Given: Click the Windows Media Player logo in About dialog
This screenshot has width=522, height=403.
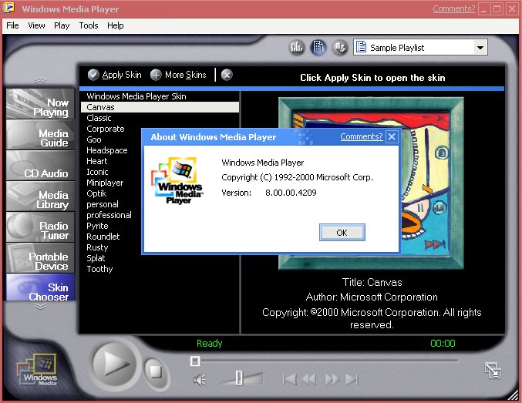Looking at the screenshot, I should click(x=177, y=180).
